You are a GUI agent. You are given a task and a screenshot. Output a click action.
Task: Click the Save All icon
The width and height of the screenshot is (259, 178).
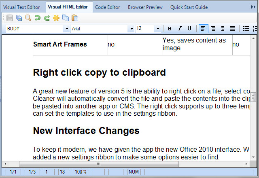(19, 18)
